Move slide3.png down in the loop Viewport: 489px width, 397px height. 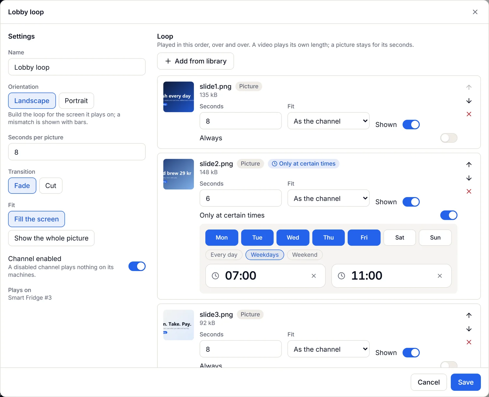pos(469,329)
